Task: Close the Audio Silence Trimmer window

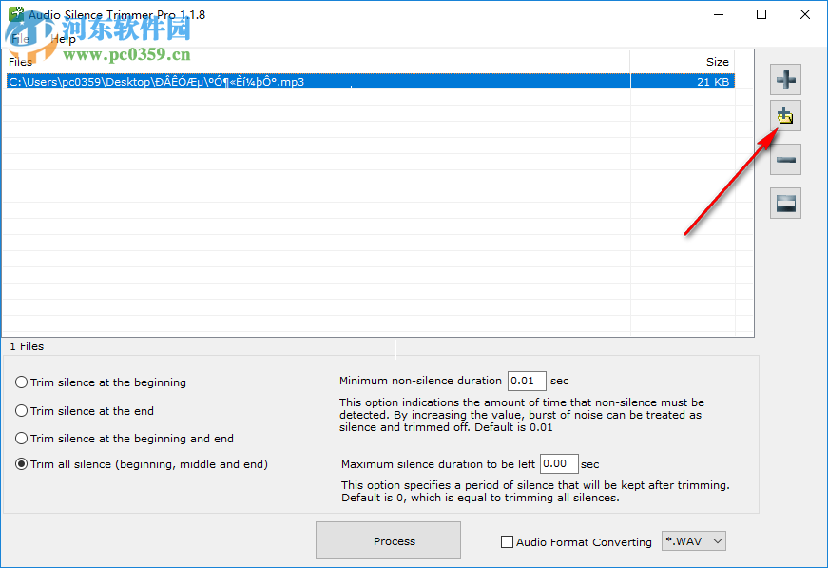Action: 805,14
